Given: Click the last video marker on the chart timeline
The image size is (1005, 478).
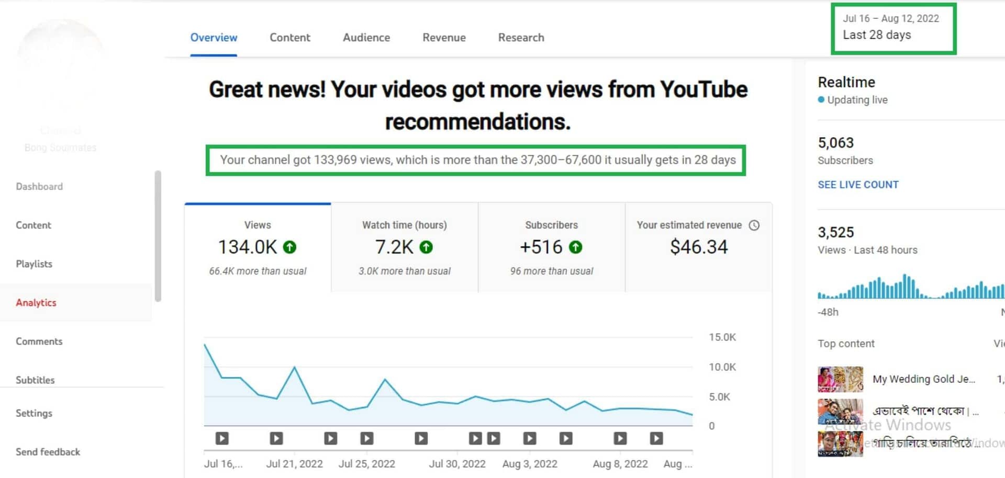Looking at the screenshot, I should 656,438.
